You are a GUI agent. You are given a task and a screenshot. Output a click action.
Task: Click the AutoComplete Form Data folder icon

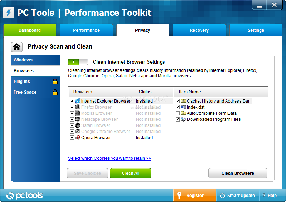[183, 113]
